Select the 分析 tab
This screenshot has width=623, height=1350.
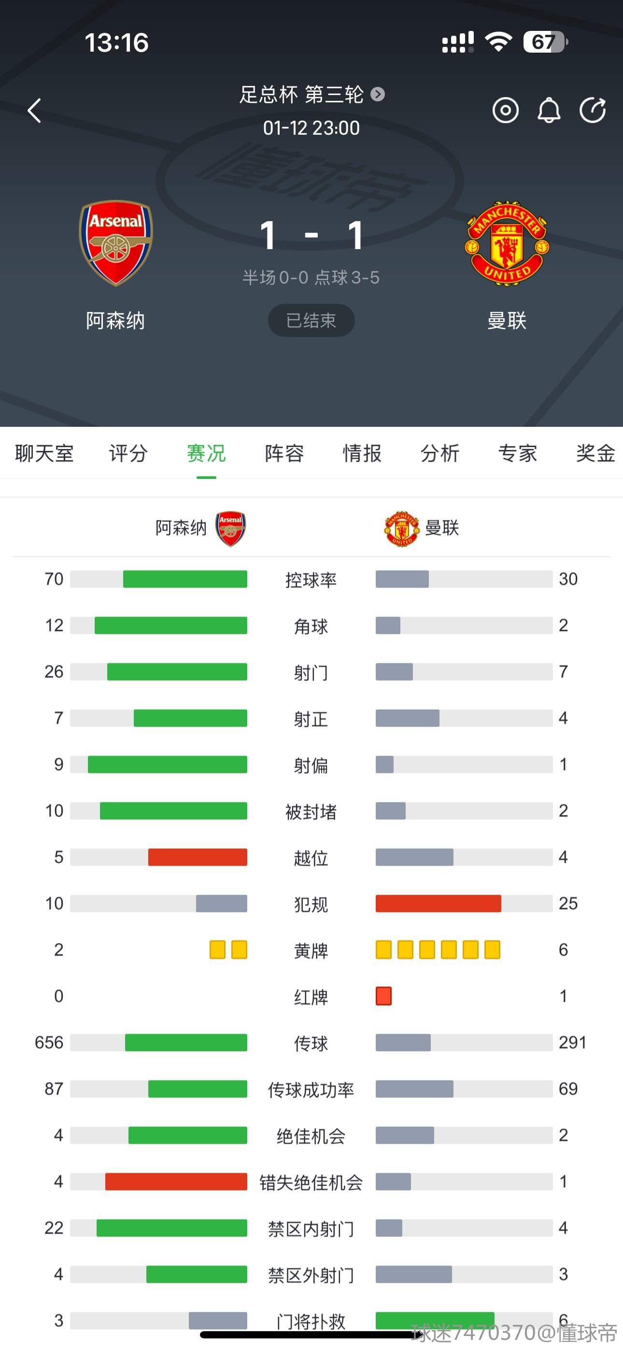click(x=440, y=453)
